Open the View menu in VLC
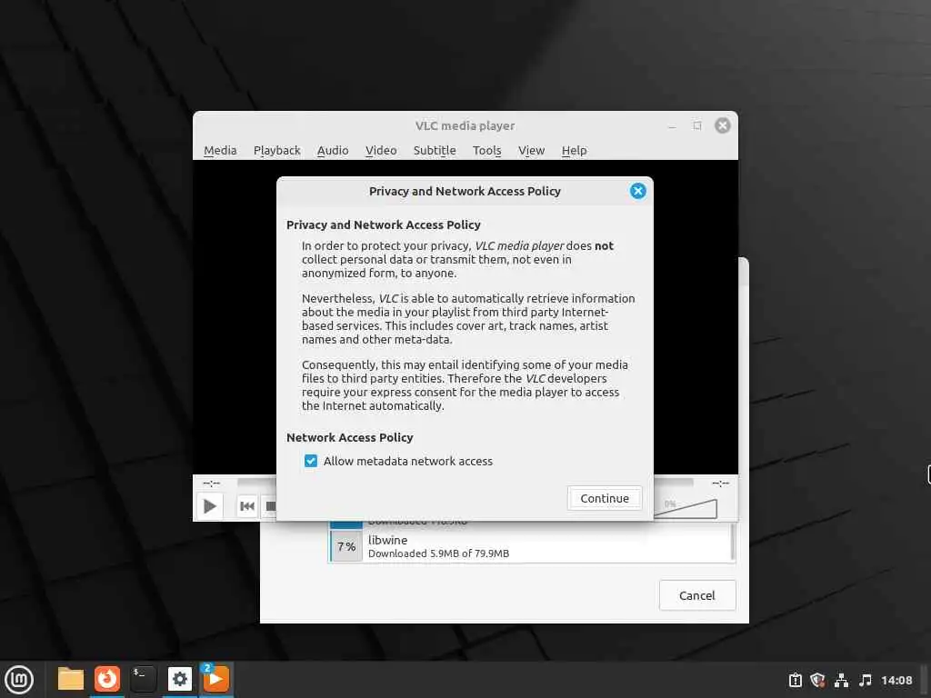 click(x=531, y=150)
